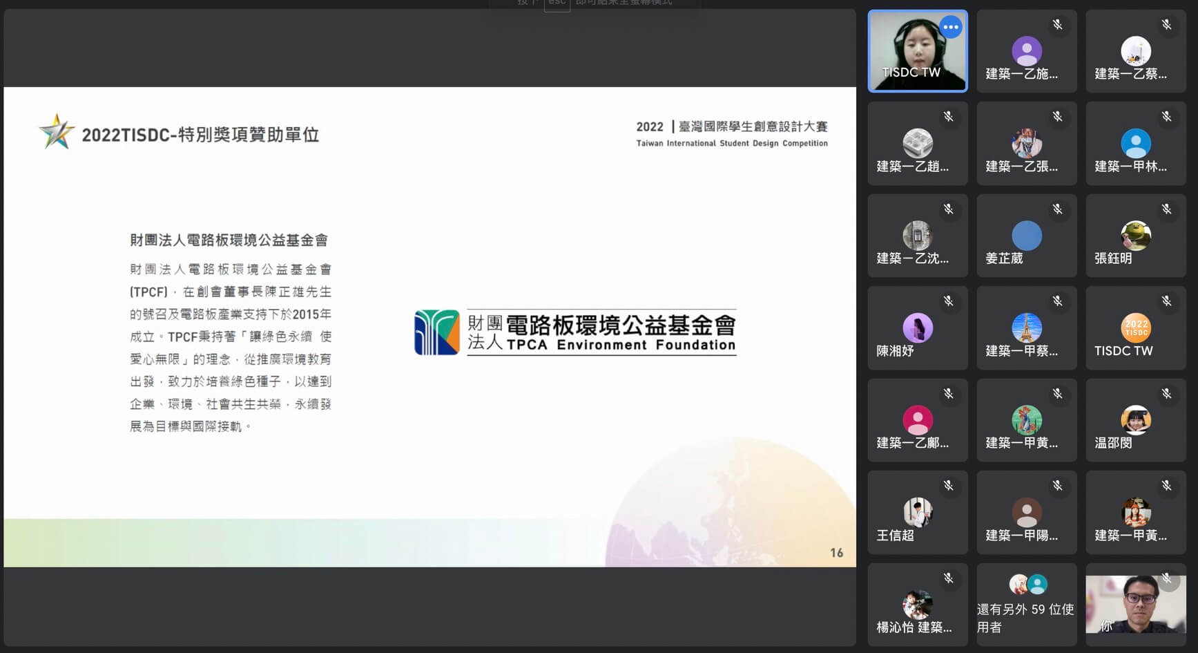
Task: Click the star logo beside 2022TISDC slide title
Action: tap(56, 132)
